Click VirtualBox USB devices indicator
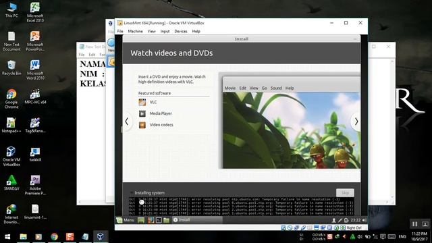The width and height of the screenshot is (432, 243). pos(303,228)
